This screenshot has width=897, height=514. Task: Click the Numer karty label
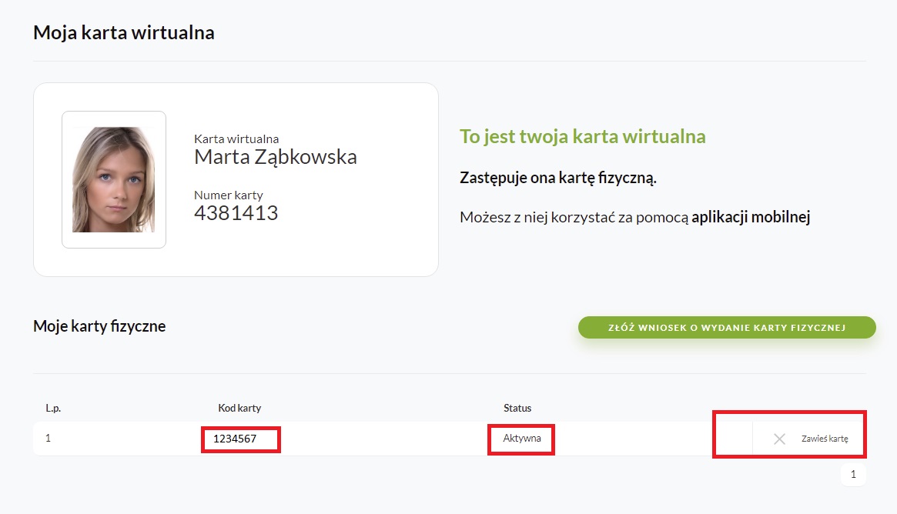(228, 195)
